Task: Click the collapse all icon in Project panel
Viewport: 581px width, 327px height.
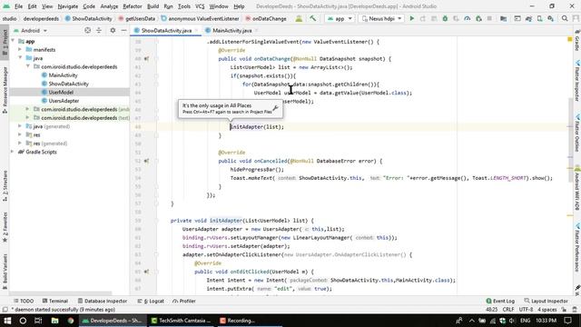Action: 99,30
